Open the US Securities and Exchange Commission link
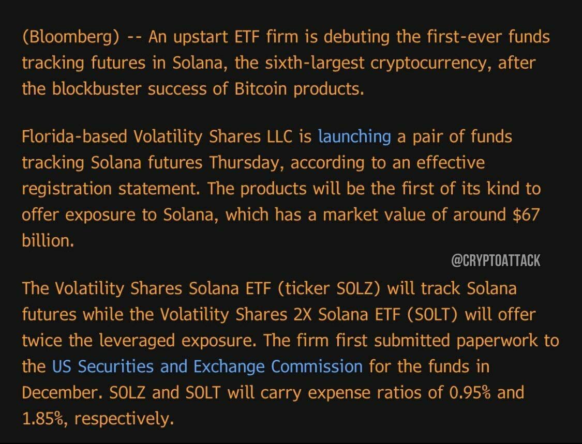 [207, 366]
